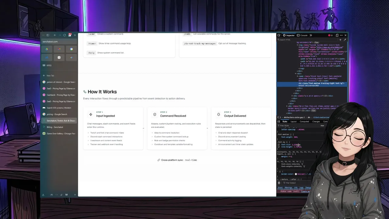Click the bell icon on Output Delivered card
The image size is (389, 219).
point(219,114)
